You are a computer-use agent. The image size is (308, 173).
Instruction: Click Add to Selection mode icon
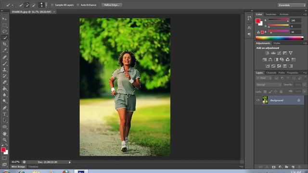pos(27,5)
